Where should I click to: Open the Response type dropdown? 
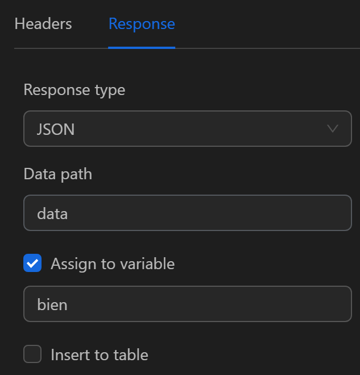pyautogui.click(x=187, y=129)
